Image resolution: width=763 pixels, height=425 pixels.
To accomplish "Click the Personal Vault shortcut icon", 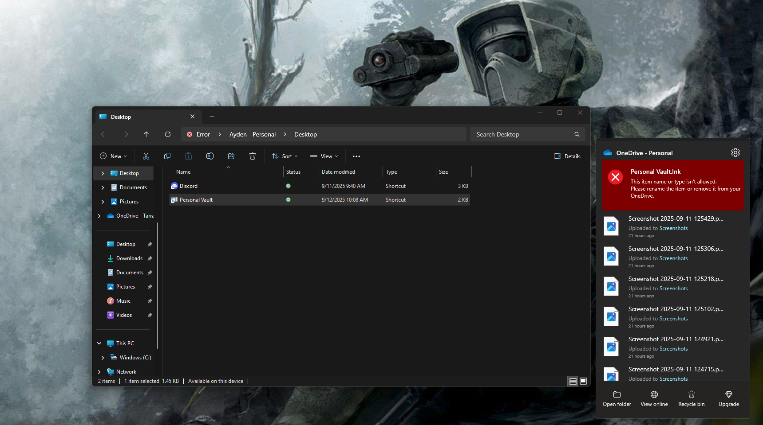I will [x=174, y=200].
